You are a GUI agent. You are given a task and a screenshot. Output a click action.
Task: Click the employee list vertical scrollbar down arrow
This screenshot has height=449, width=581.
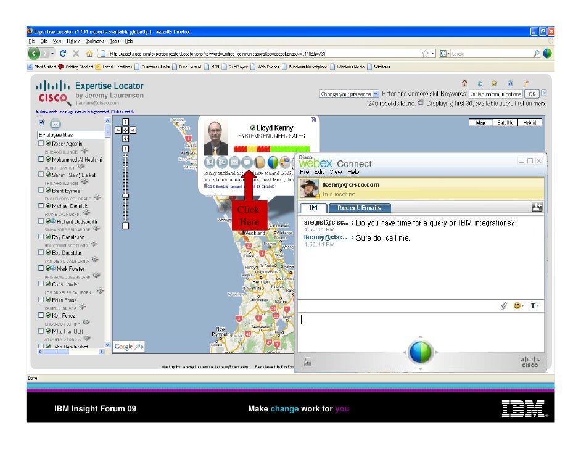107,345
